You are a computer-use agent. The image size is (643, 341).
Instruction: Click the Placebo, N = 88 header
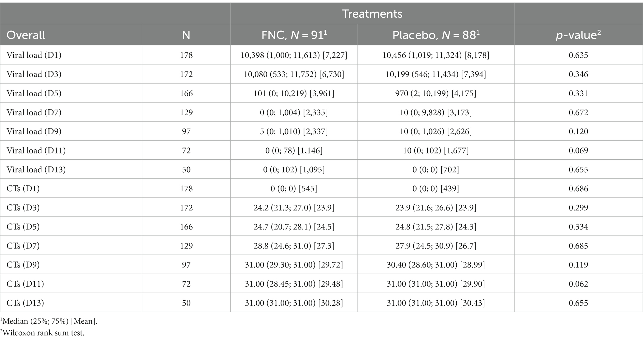pyautogui.click(x=436, y=35)
